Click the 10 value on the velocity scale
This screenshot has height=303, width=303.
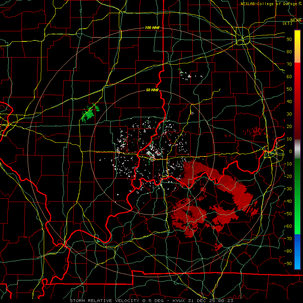pyautogui.click(x=289, y=139)
